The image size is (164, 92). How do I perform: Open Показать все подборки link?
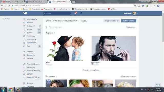click(91, 70)
